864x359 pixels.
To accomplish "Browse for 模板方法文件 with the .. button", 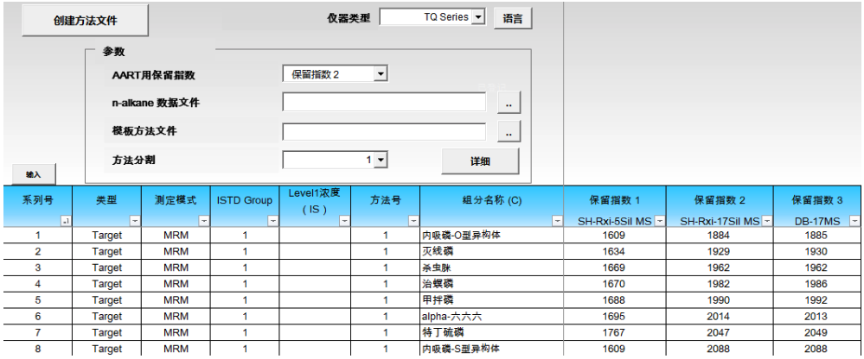I will pos(509,132).
